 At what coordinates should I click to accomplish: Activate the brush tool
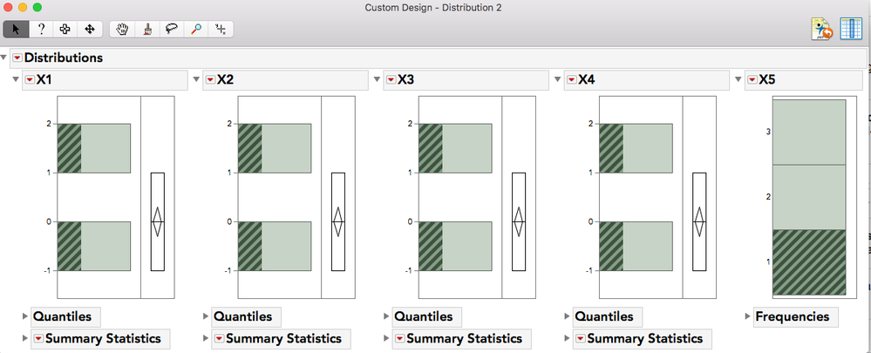coord(147,29)
